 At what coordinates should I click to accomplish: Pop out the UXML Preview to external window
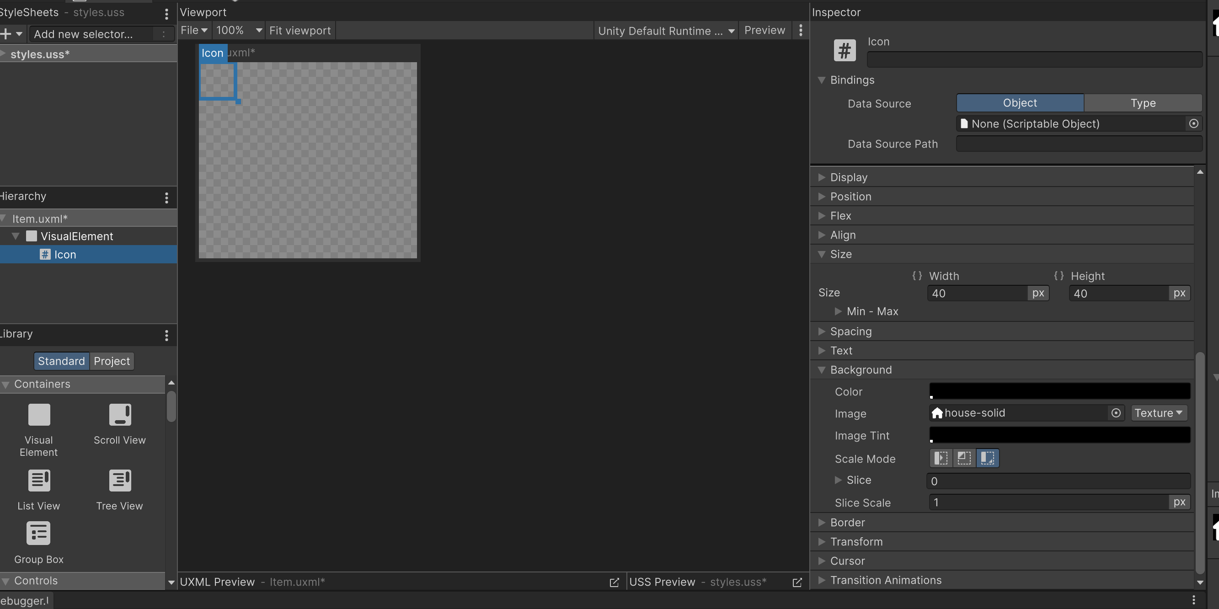point(614,582)
